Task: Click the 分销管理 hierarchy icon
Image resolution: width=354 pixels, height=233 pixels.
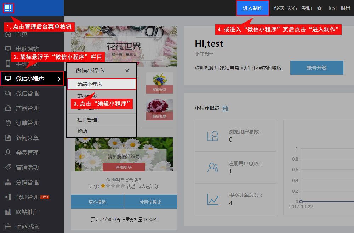Action: (8, 183)
